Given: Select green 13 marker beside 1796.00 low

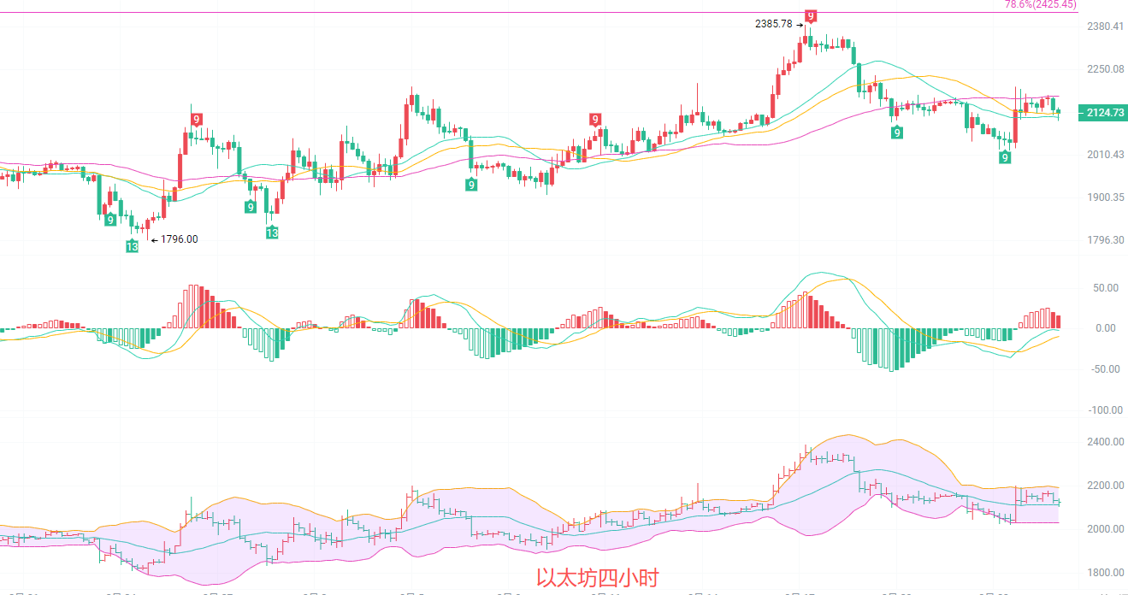Looking at the screenshot, I should pyautogui.click(x=133, y=247).
